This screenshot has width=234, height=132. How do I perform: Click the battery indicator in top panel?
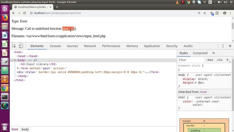pos(219,2)
